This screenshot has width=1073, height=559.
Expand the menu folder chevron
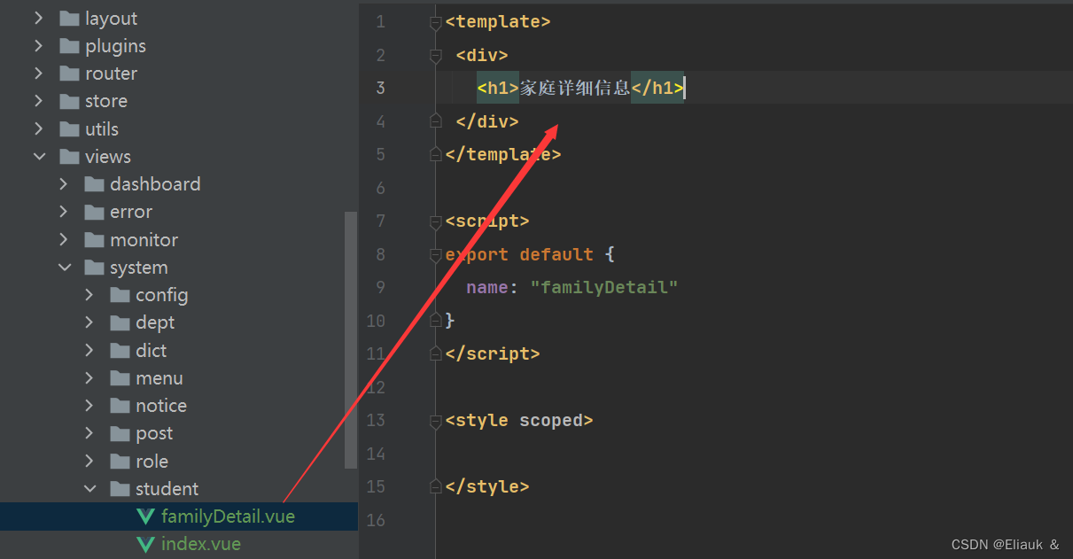point(89,378)
